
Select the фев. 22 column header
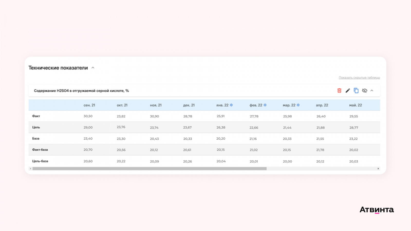coord(256,105)
